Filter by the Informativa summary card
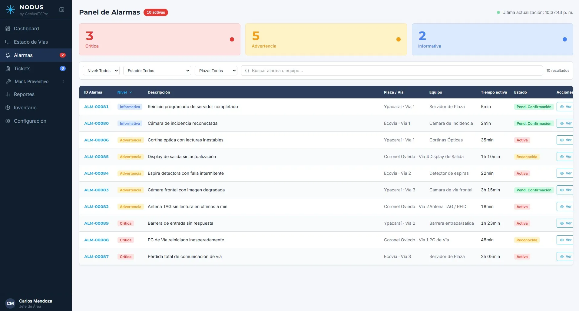 [492, 39]
